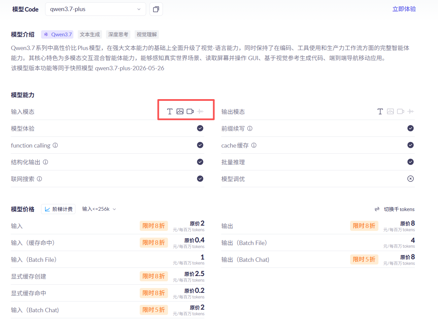
Task: Copy the qwen3.7-plus model code
Action: (x=156, y=9)
